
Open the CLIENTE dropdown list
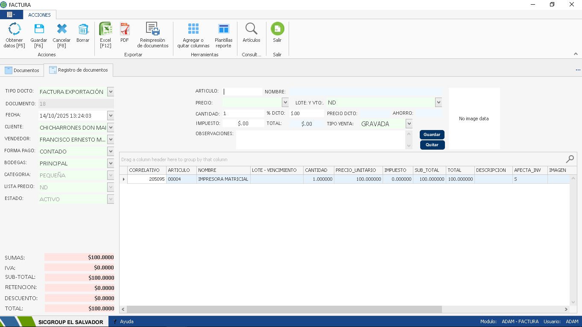(111, 127)
